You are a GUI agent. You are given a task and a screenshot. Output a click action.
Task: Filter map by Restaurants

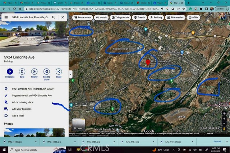coord(83,18)
